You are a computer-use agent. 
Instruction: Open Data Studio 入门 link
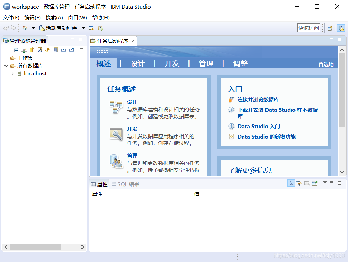[x=259, y=126]
